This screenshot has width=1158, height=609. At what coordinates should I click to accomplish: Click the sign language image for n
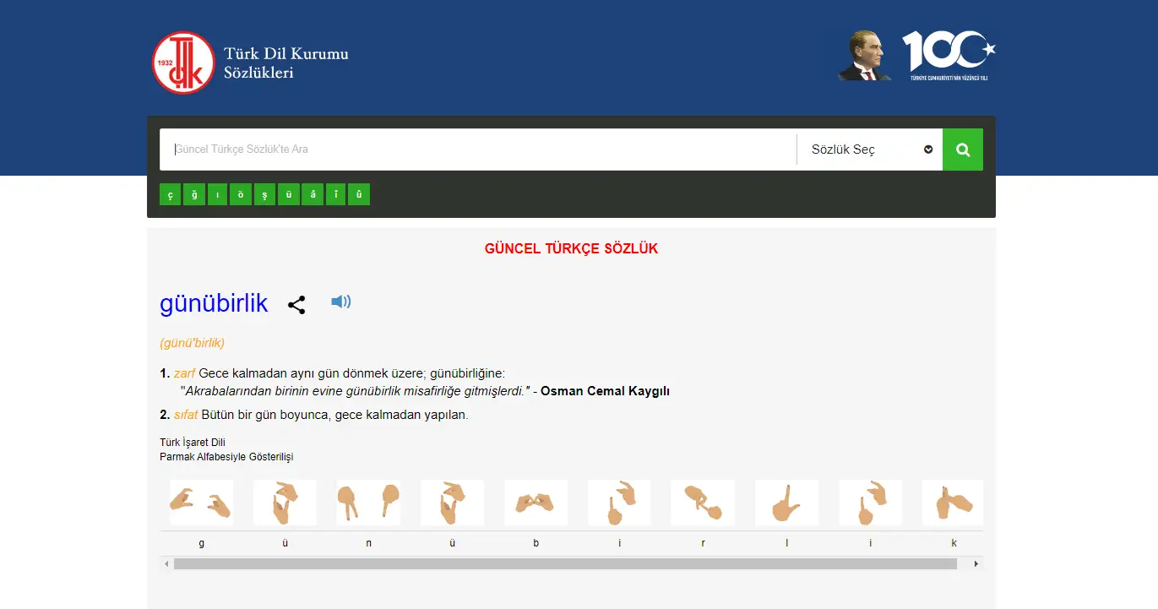coord(368,503)
